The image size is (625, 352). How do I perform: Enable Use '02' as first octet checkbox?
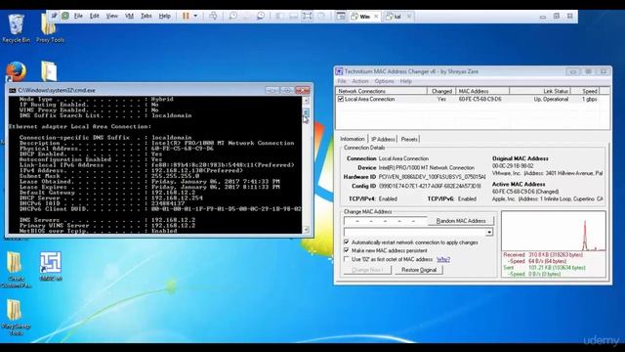pos(347,259)
